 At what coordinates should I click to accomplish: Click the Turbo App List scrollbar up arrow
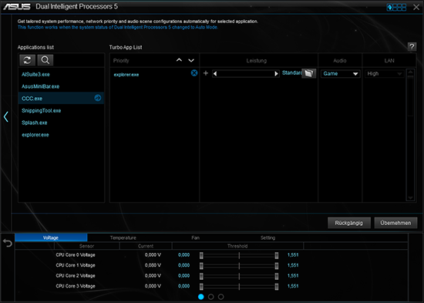(x=410, y=72)
